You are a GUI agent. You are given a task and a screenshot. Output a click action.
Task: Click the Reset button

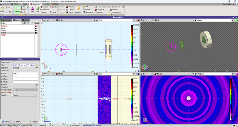click(x=17, y=122)
